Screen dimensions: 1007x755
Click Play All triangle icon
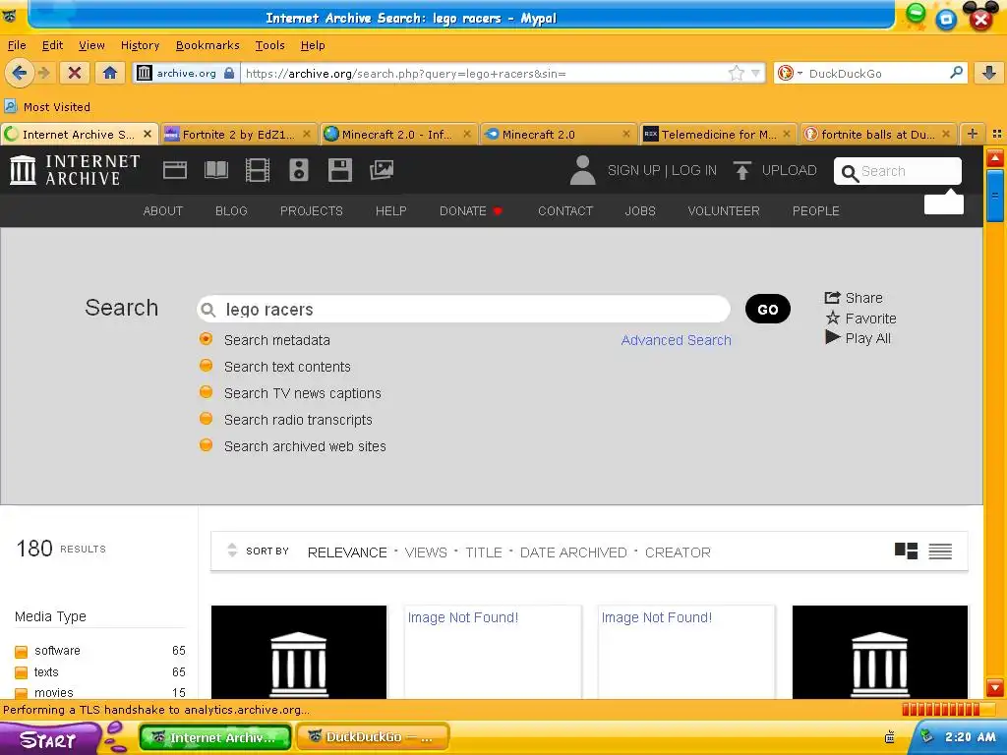tap(832, 338)
